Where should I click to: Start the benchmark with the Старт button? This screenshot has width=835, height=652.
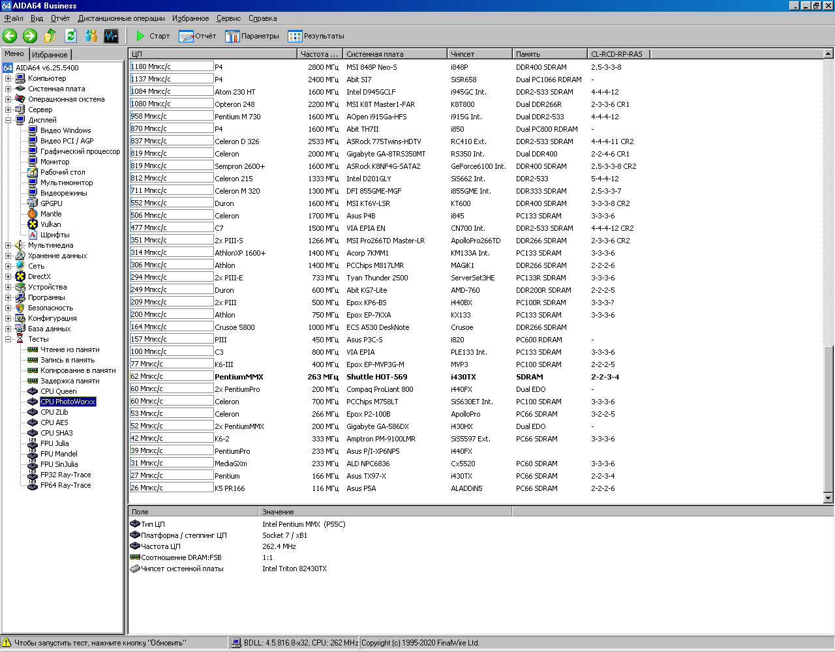[x=153, y=36]
